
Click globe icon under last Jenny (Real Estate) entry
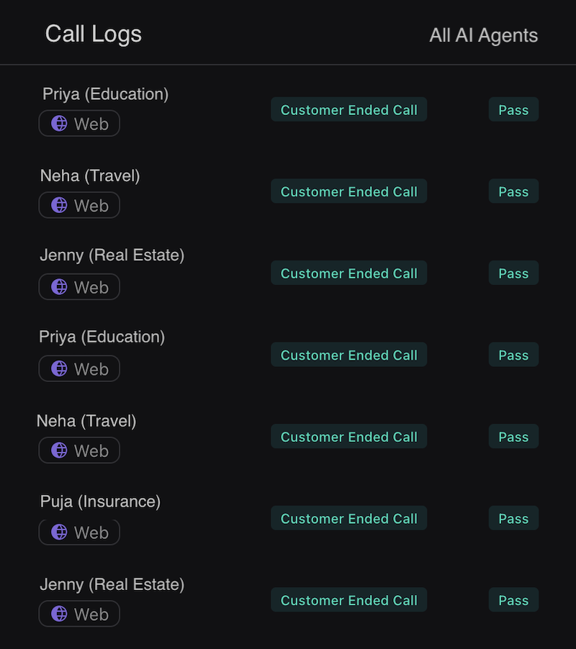click(x=60, y=614)
